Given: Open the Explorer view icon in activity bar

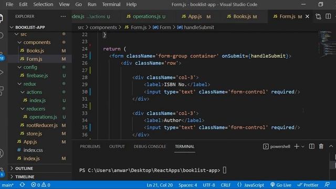Looking at the screenshot, I should click(1, 18).
